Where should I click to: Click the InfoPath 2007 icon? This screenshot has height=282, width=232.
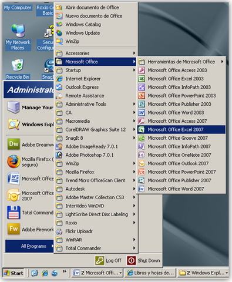(142, 146)
